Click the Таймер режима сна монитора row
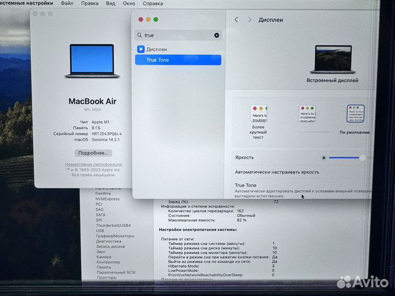Viewport: 395px width, 296px height. click(222, 253)
